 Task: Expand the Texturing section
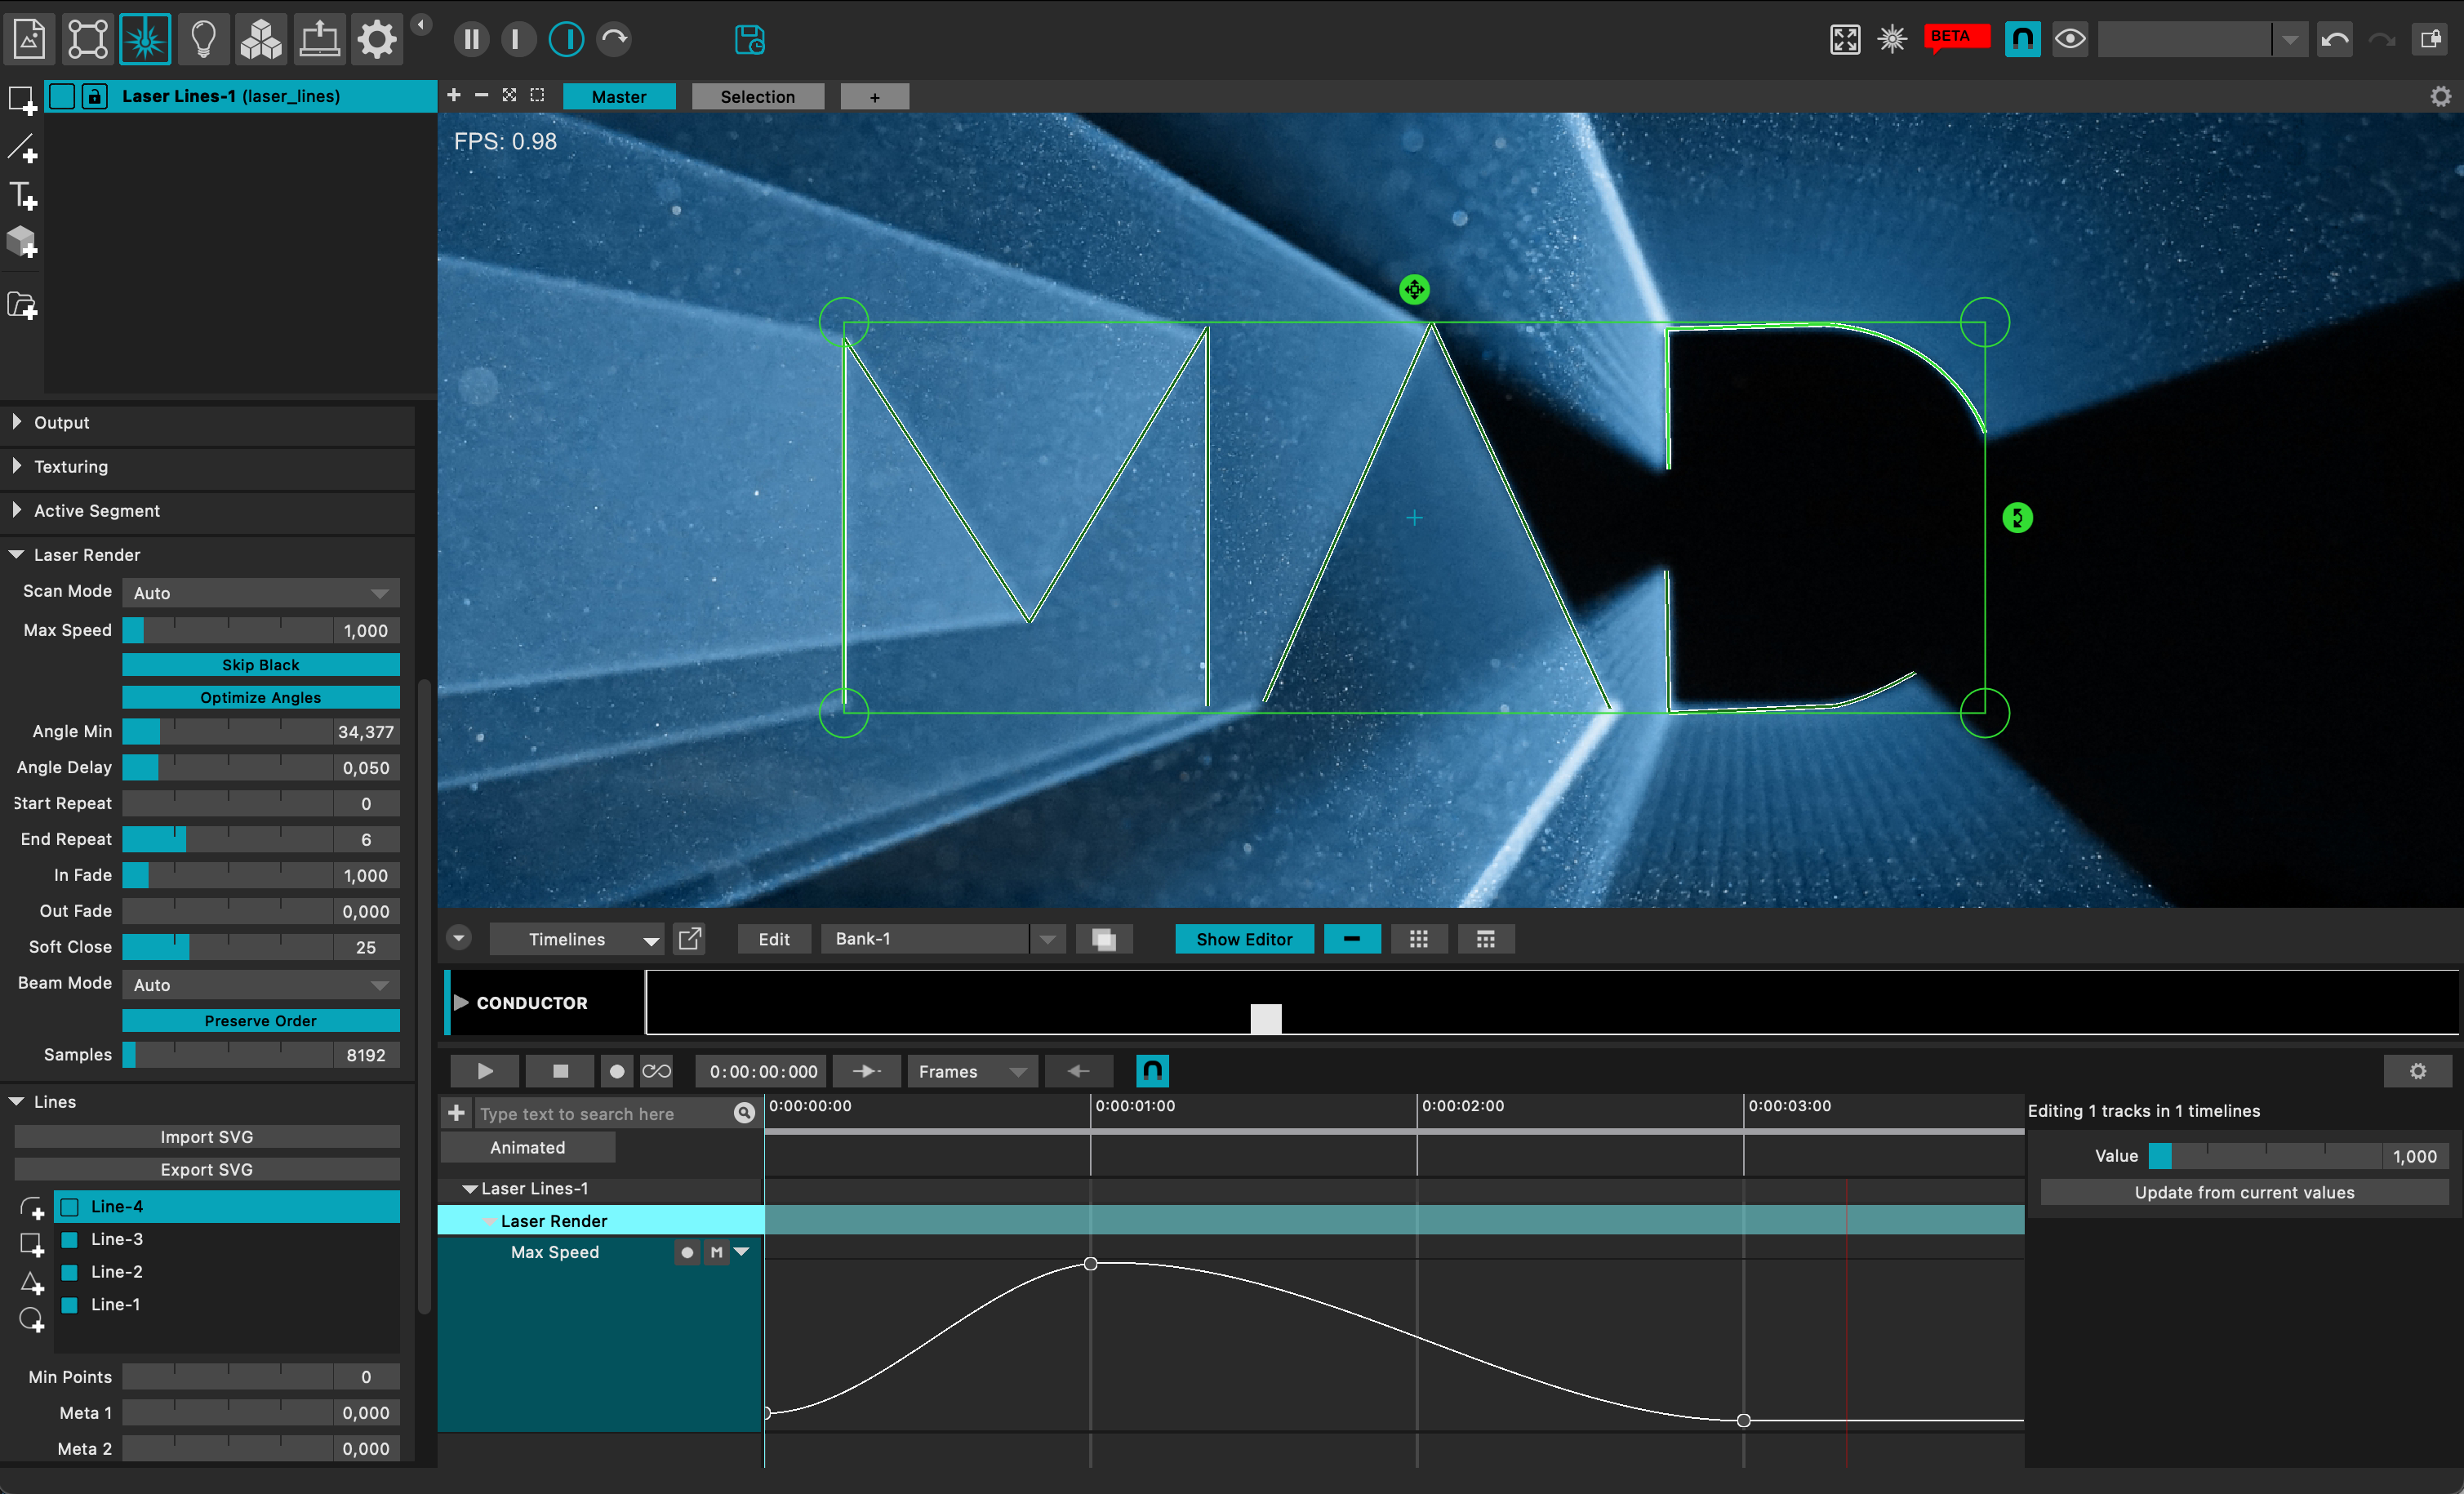click(70, 467)
